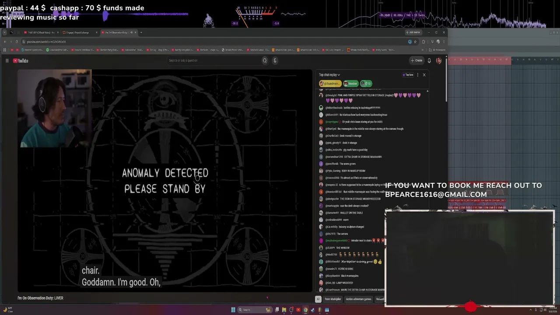Click the Windows taskbar search box
This screenshot has height=315, width=560.
255,310
